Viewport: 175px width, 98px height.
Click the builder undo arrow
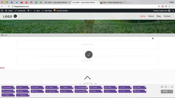165,87
